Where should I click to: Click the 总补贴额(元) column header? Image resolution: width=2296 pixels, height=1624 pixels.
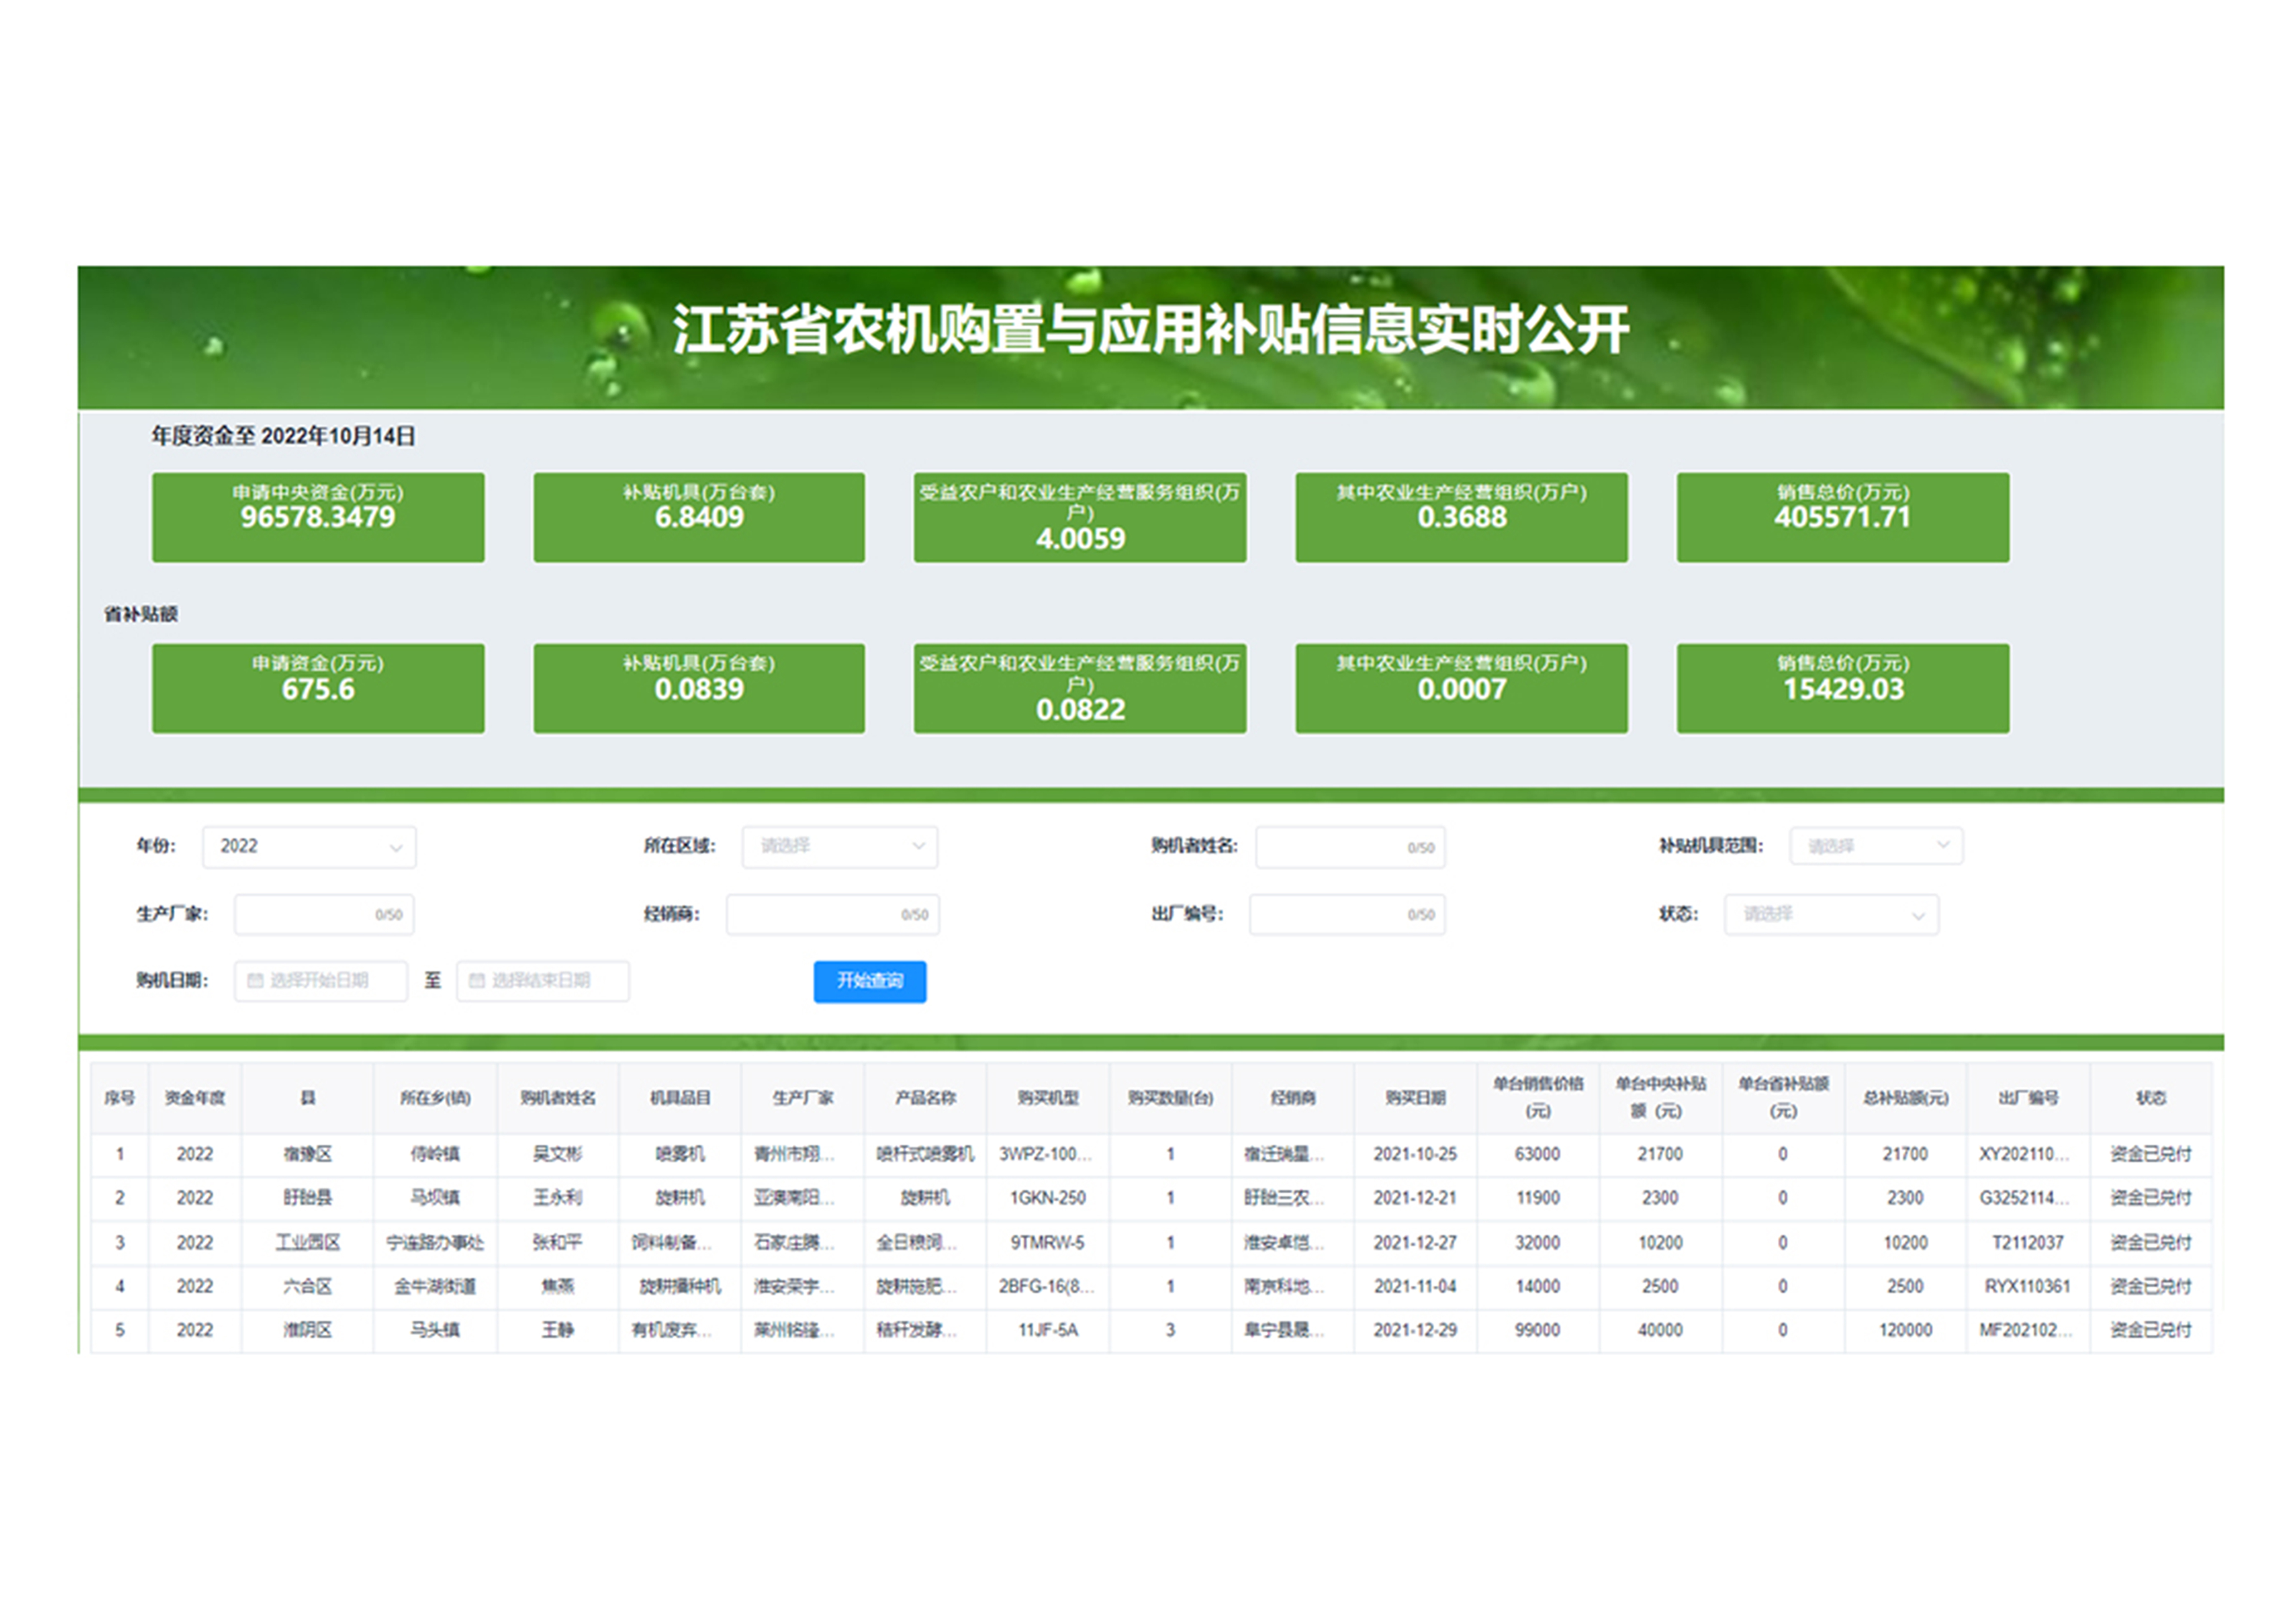pyautogui.click(x=1905, y=1098)
